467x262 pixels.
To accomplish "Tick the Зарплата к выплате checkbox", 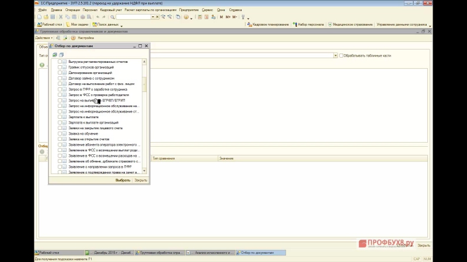I will pyautogui.click(x=60, y=117).
